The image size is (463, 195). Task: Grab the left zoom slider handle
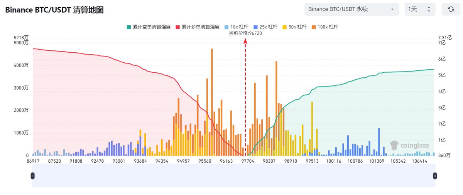click(33, 176)
